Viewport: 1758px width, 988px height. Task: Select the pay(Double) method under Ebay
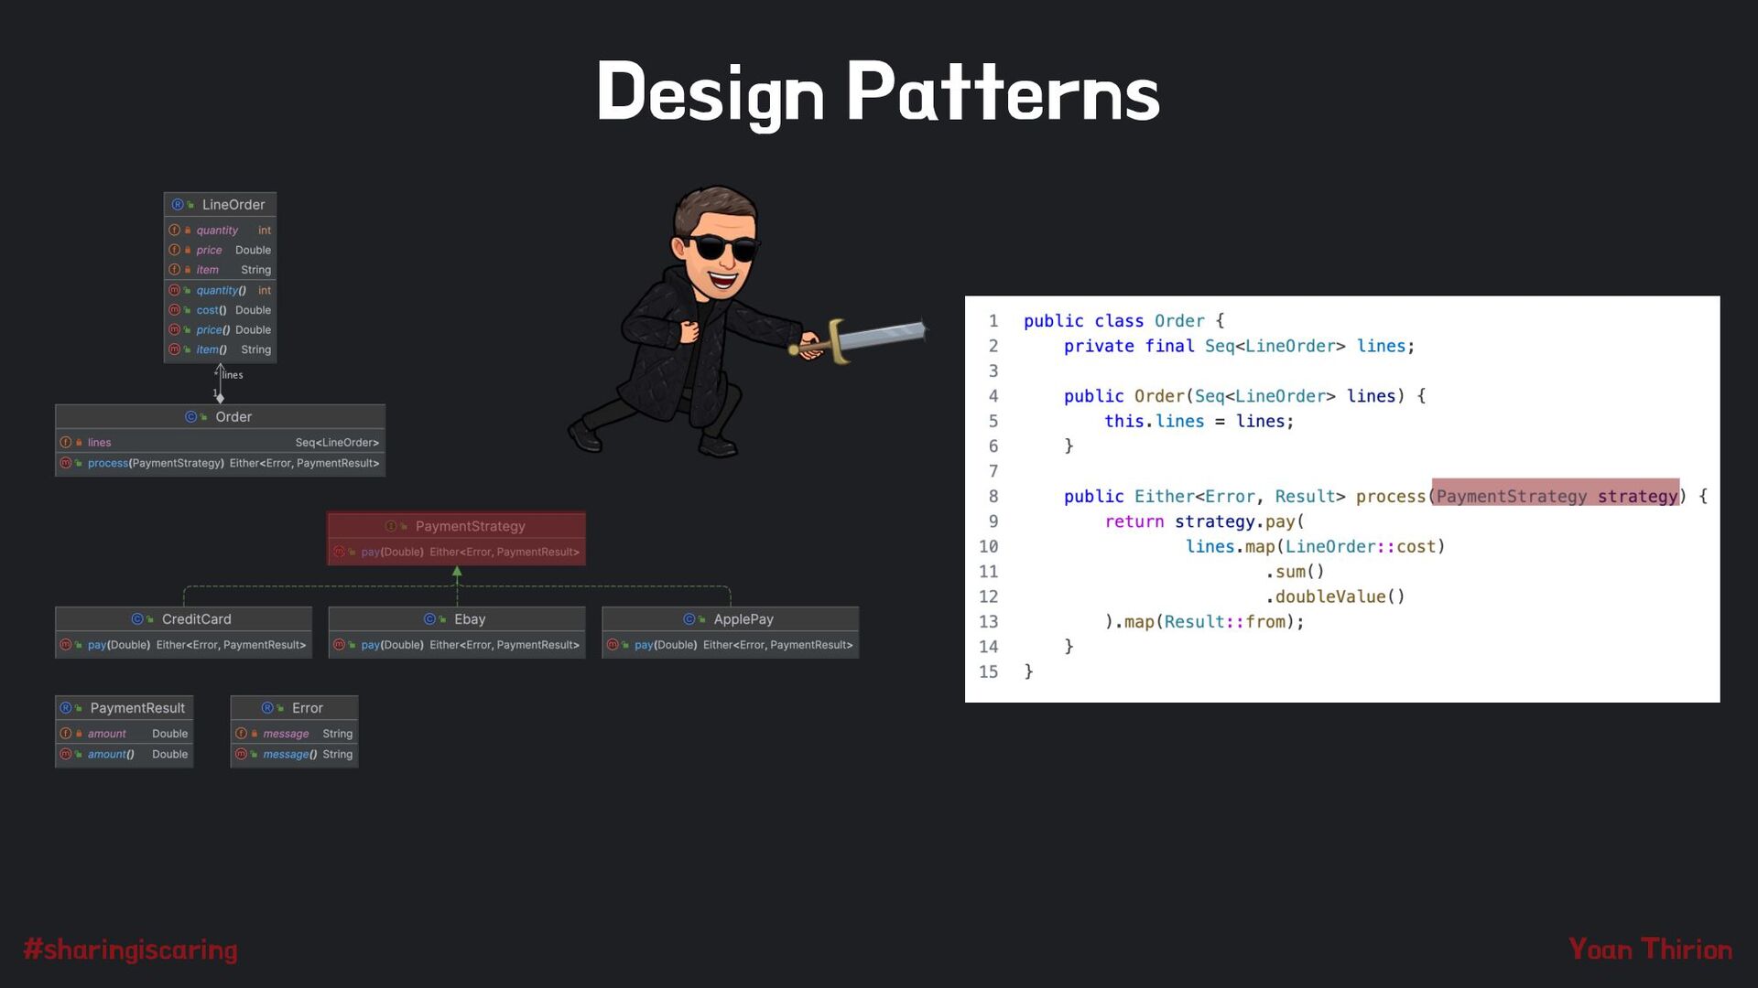pos(392,645)
